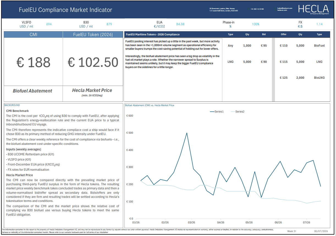Click the Biofuel Abatement (CMI) vs. Hecla Market Price chart title
The width and height of the screenshot is (336, 236).
coord(150,105)
